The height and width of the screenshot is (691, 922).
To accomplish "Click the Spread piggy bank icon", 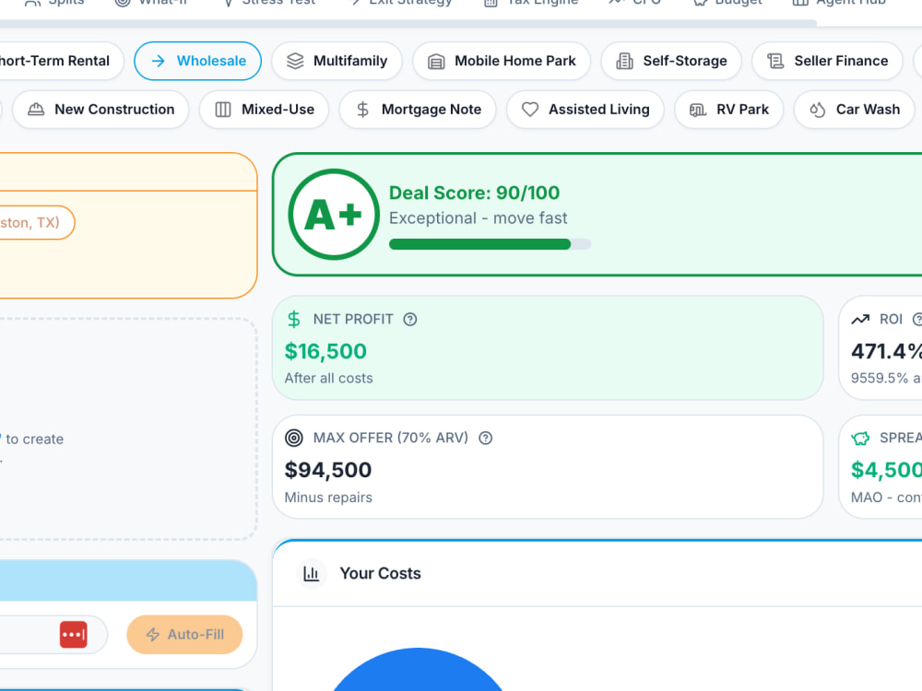I will [x=860, y=438].
